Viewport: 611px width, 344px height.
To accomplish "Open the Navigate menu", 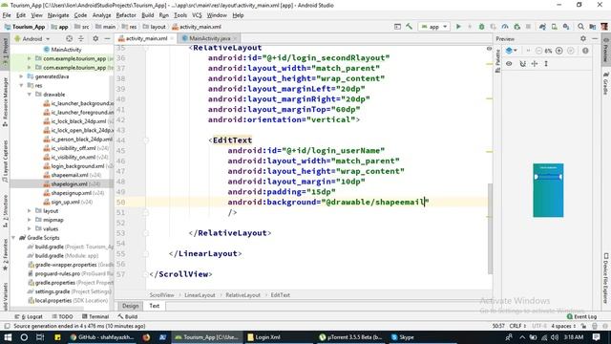I will (x=58, y=15).
